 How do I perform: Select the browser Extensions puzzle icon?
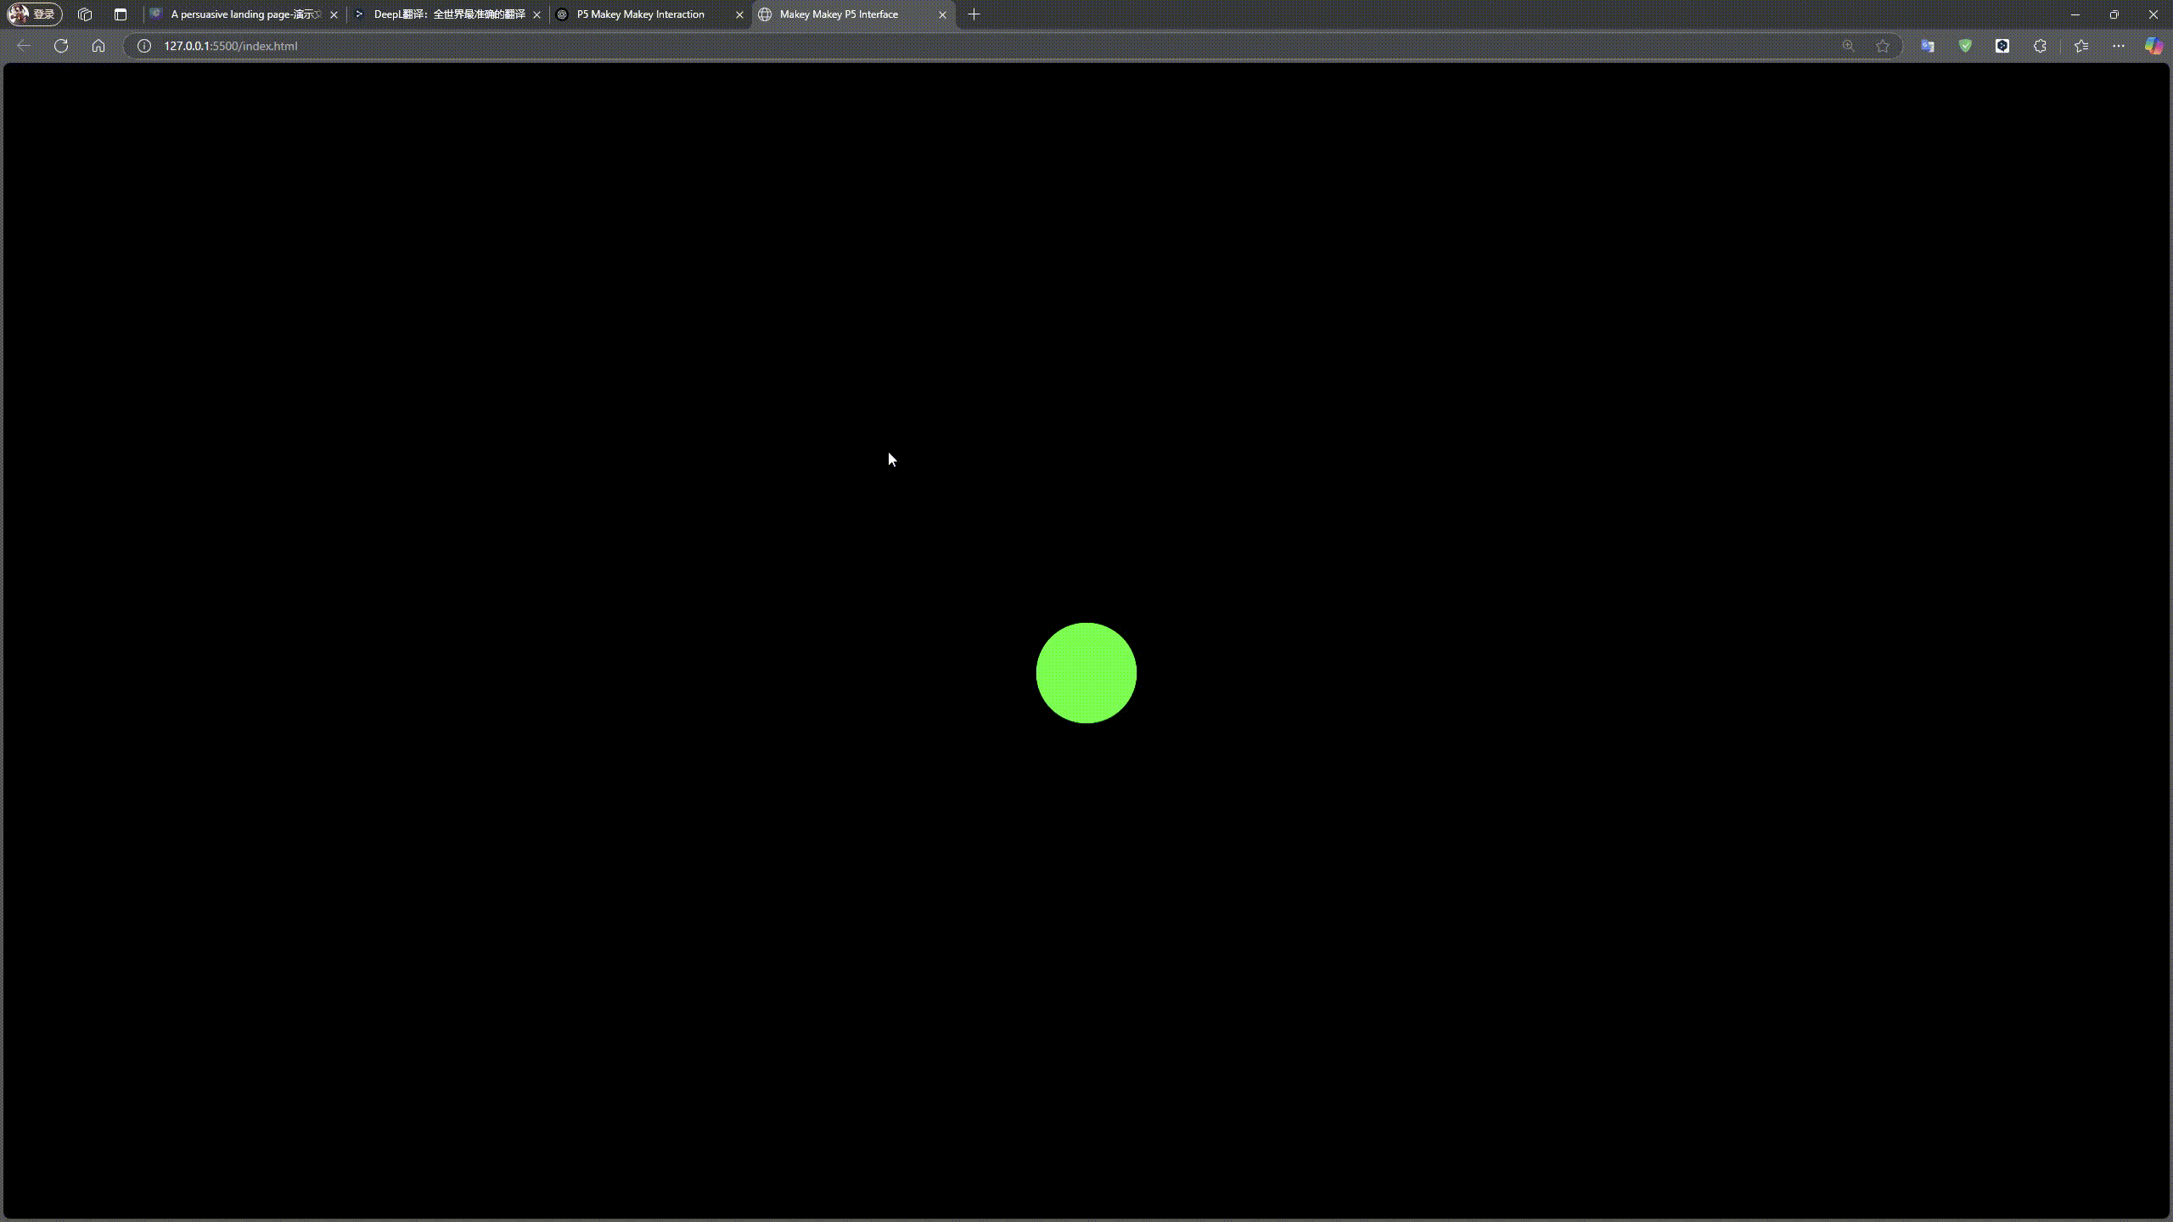click(x=2040, y=46)
